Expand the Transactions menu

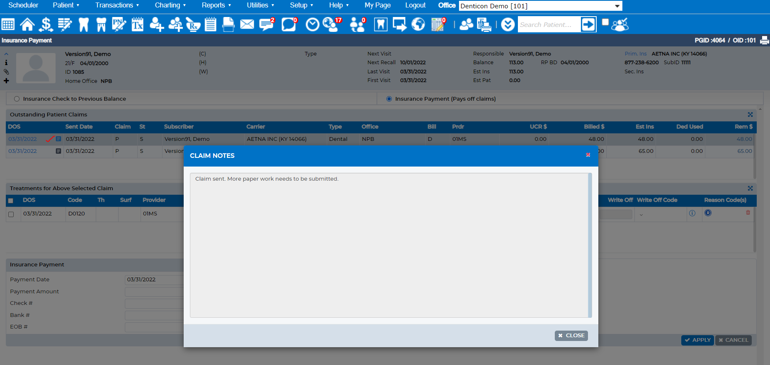click(117, 5)
